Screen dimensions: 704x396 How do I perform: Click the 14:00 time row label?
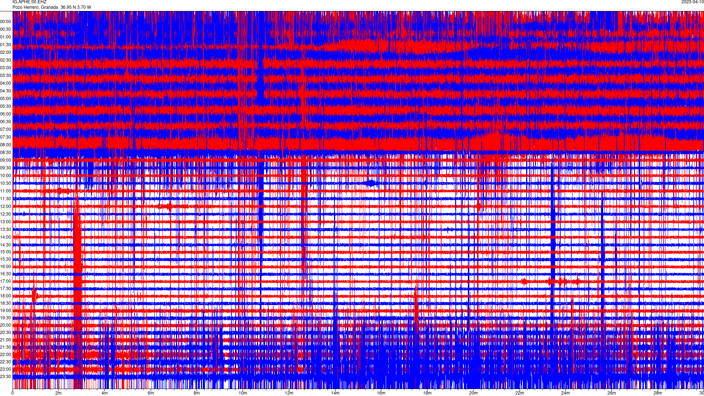click(x=5, y=237)
